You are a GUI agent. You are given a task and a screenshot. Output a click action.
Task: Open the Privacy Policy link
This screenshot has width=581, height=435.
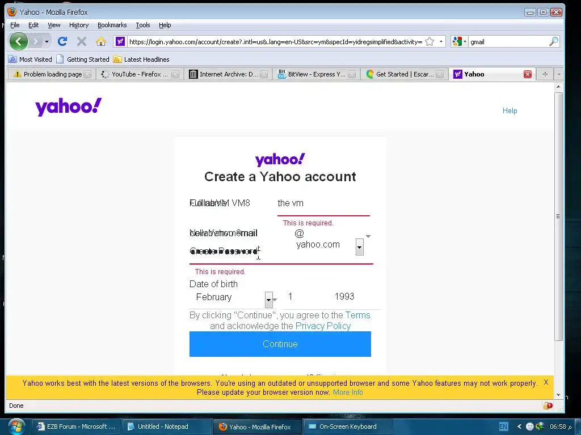(x=323, y=326)
